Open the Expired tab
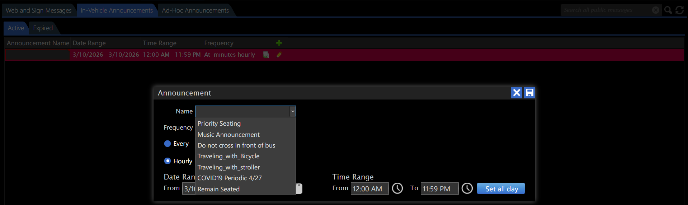 coord(43,28)
